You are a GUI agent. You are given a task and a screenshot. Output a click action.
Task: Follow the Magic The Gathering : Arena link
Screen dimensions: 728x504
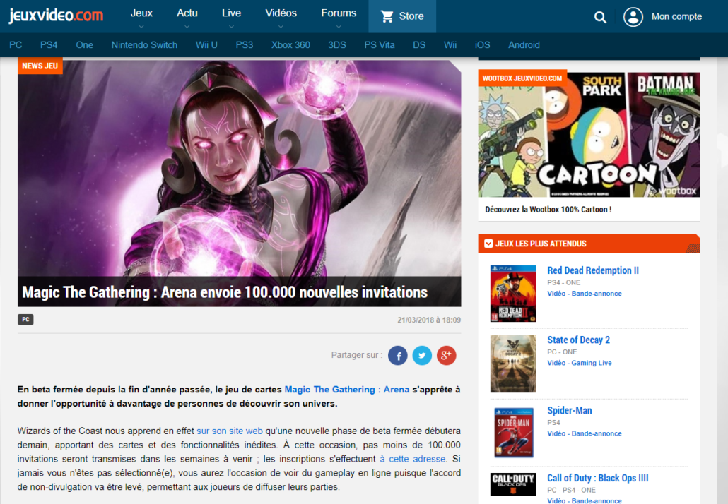[x=347, y=390]
